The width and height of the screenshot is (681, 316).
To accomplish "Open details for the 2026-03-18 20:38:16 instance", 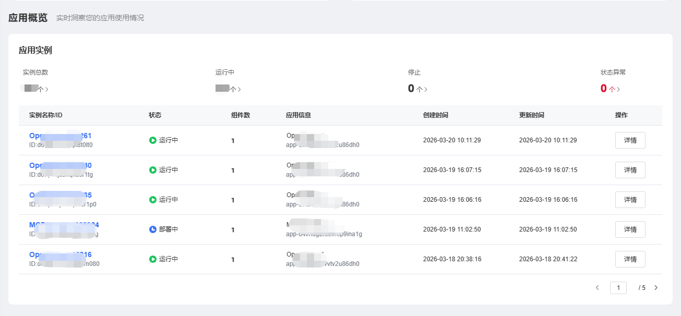I will pyautogui.click(x=630, y=259).
